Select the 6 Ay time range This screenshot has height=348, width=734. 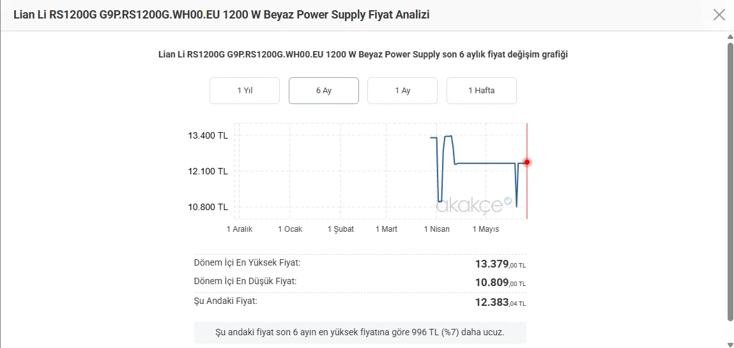point(324,91)
